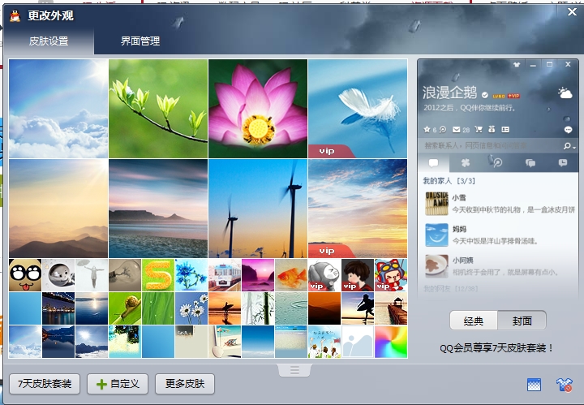Select the last message tab in preview
Viewport: 584px width, 405px height.
562,163
